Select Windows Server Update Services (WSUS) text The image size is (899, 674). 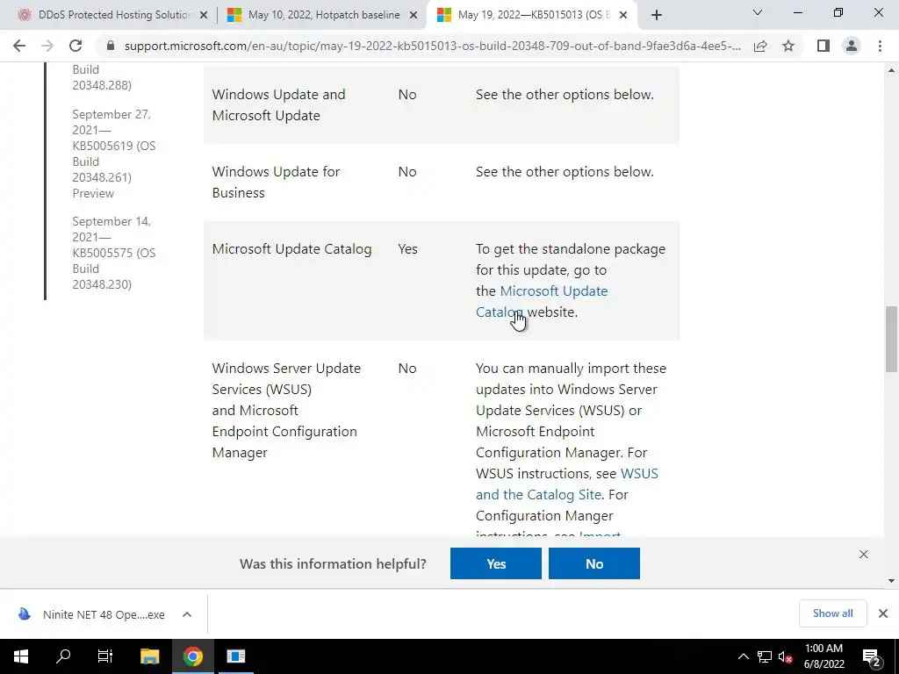pyautogui.click(x=286, y=379)
